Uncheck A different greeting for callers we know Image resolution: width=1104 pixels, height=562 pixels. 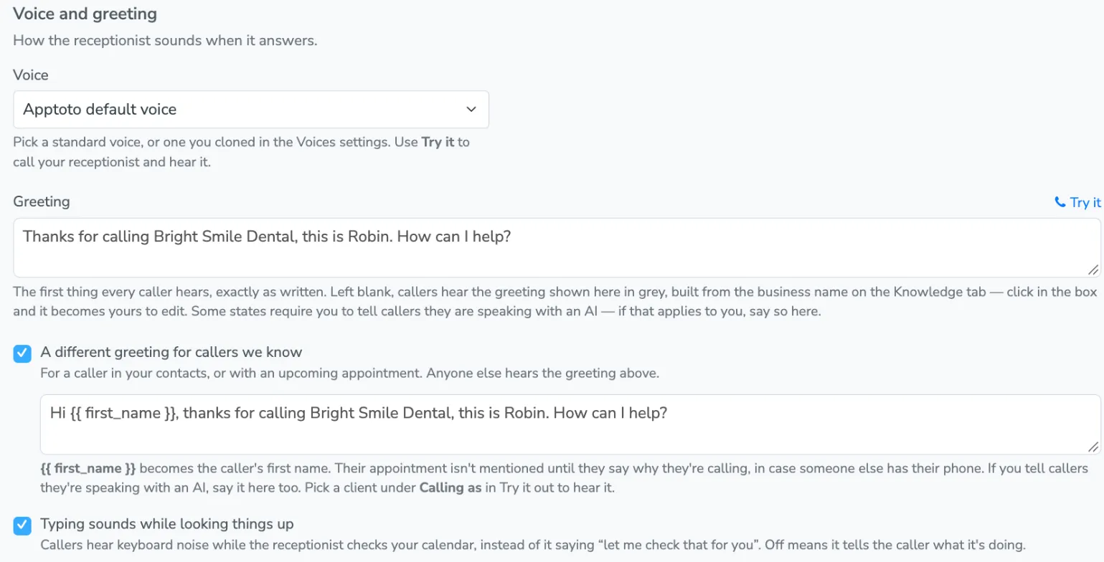pos(23,353)
